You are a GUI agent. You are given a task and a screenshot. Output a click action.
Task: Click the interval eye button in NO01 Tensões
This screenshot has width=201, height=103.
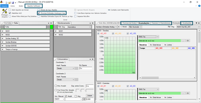(x=188, y=41)
